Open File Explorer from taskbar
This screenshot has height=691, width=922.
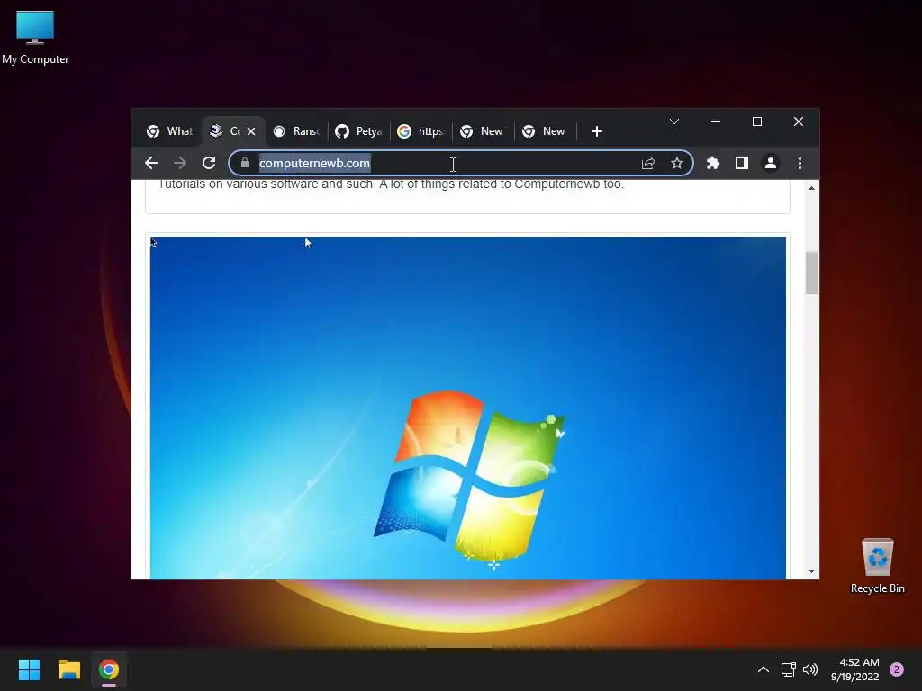(x=68, y=669)
